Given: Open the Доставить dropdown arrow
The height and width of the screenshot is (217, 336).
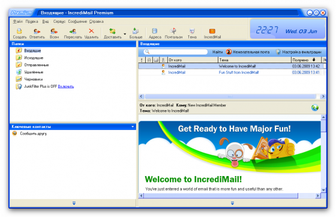Looking at the screenshot, I should tap(125, 34).
